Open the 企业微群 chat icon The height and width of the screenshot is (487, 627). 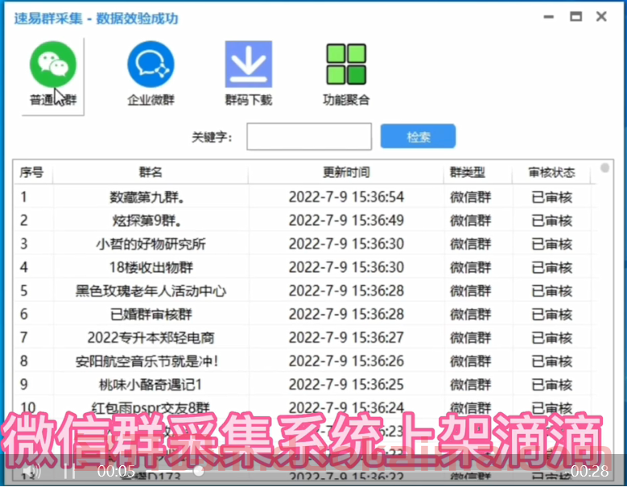151,64
